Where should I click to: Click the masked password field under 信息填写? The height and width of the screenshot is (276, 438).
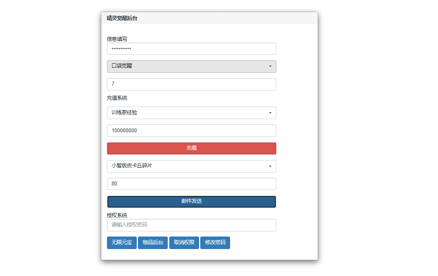pyautogui.click(x=191, y=49)
